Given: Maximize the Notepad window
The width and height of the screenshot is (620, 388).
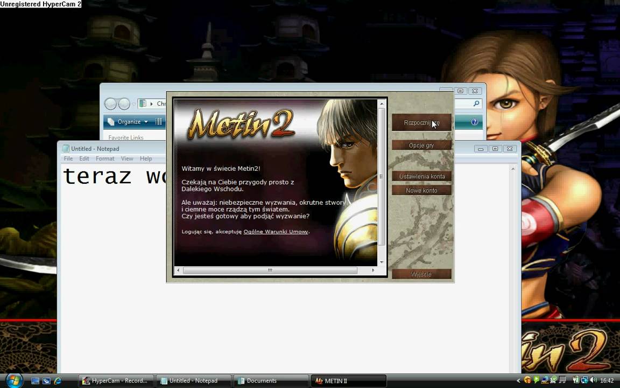Looking at the screenshot, I should [x=495, y=149].
